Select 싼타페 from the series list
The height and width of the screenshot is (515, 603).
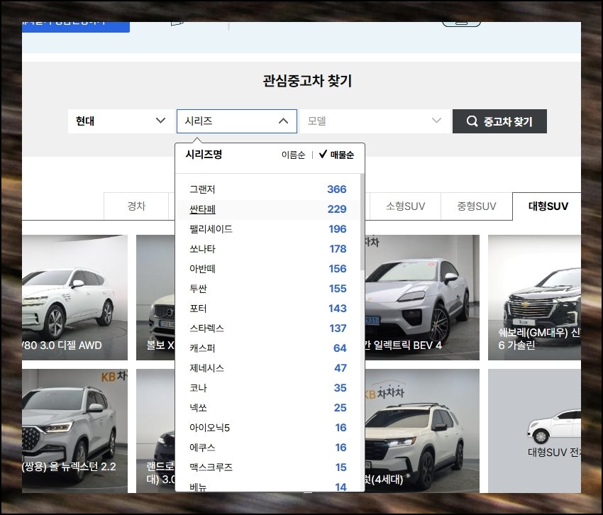tap(267, 209)
